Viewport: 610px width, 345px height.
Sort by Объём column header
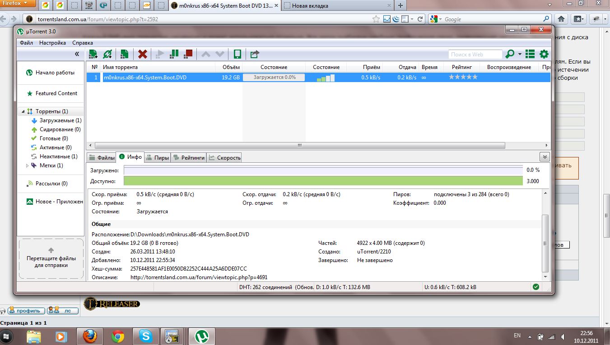(x=229, y=67)
